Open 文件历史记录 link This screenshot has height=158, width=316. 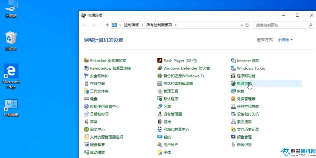click(248, 129)
